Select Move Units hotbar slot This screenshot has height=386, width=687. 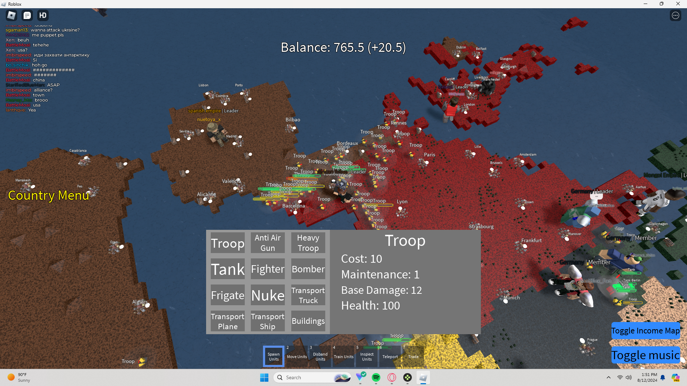(297, 356)
